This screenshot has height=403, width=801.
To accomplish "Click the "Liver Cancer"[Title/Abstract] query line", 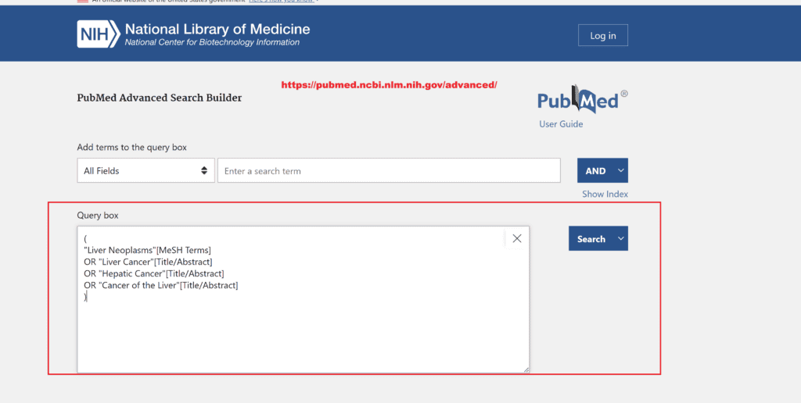I will coord(148,262).
